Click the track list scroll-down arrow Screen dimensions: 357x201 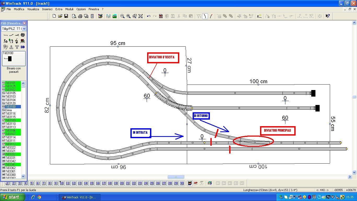pyautogui.click(x=23, y=176)
